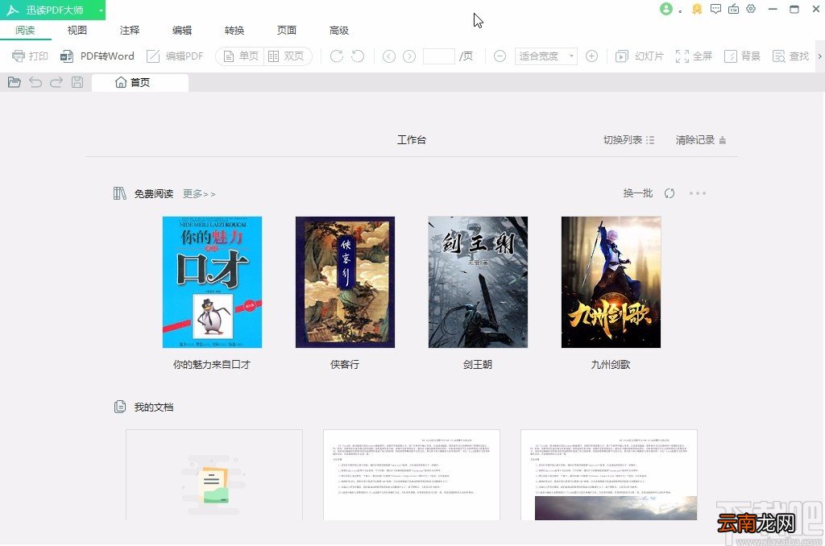The image size is (825, 546).
Task: Click the refresh circular arrows icon
Action: point(670,193)
